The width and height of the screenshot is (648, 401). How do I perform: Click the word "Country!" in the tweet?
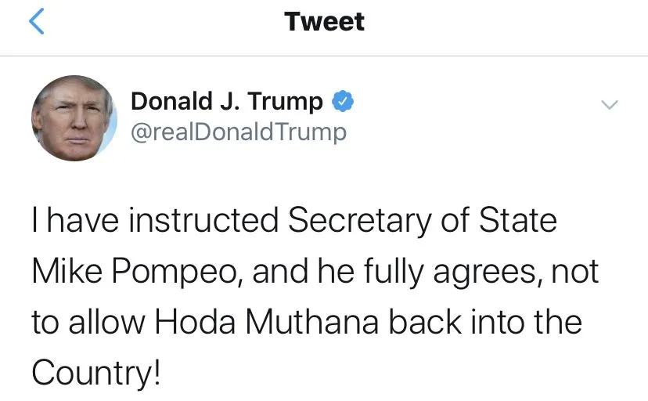pos(96,373)
